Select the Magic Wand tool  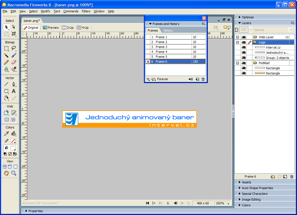[x=6, y=55]
